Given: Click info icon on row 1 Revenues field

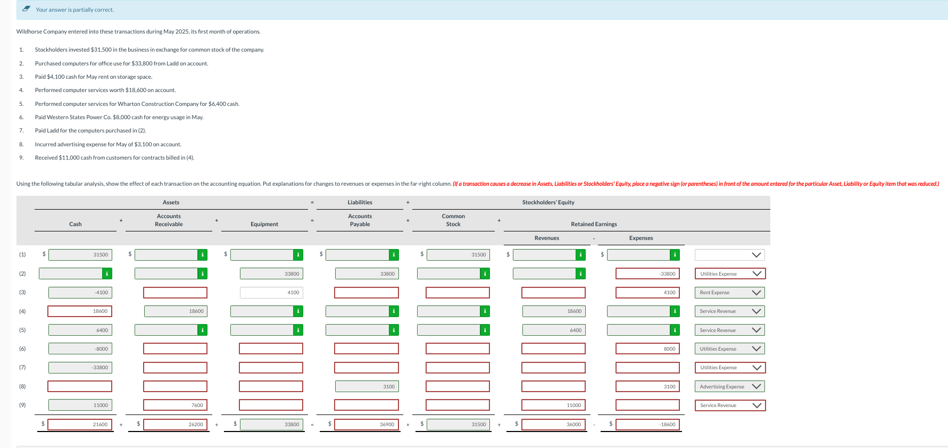Looking at the screenshot, I should point(581,255).
